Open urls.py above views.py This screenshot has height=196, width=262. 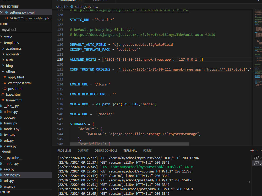(x=26, y=141)
